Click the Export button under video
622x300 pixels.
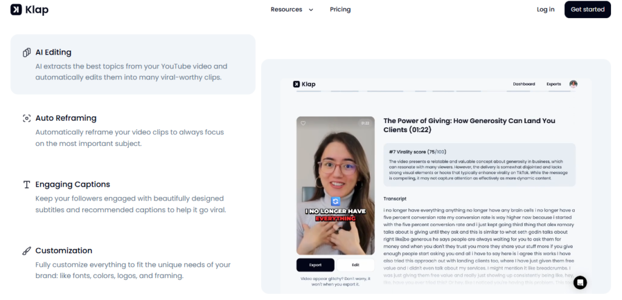click(315, 265)
